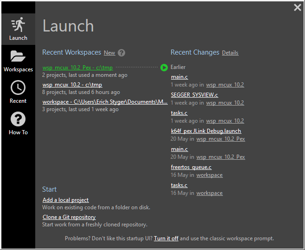Click the Launch running-man icon in sidebar

[x=18, y=25]
